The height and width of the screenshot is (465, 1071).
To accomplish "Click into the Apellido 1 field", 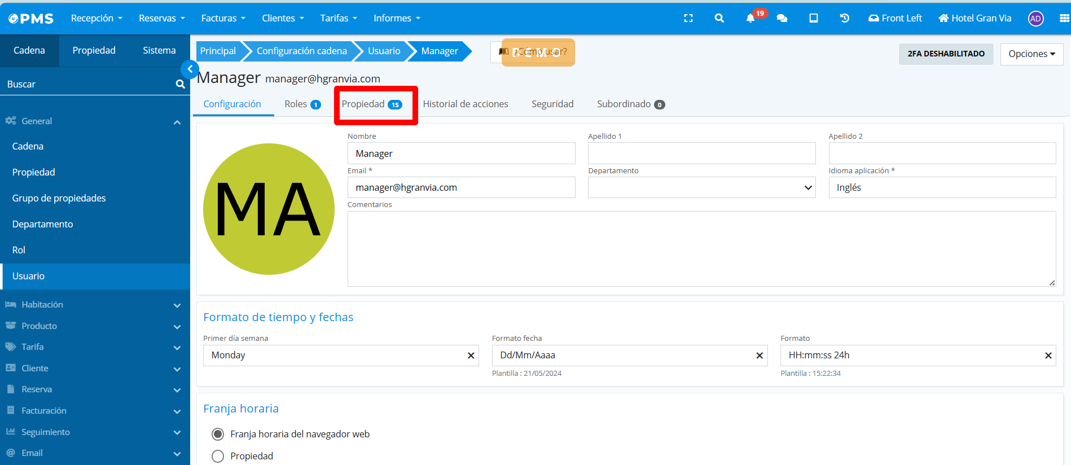I will (x=701, y=153).
